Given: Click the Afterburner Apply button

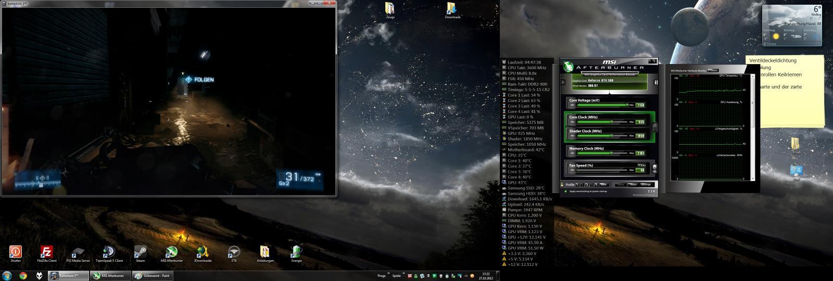Looking at the screenshot, I should click(x=621, y=184).
